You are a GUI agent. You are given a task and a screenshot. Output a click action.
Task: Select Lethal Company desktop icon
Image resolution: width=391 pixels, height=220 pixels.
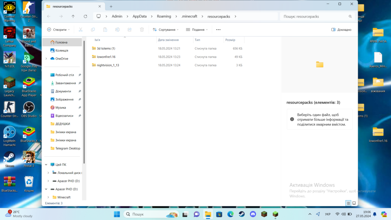[x=9, y=37]
